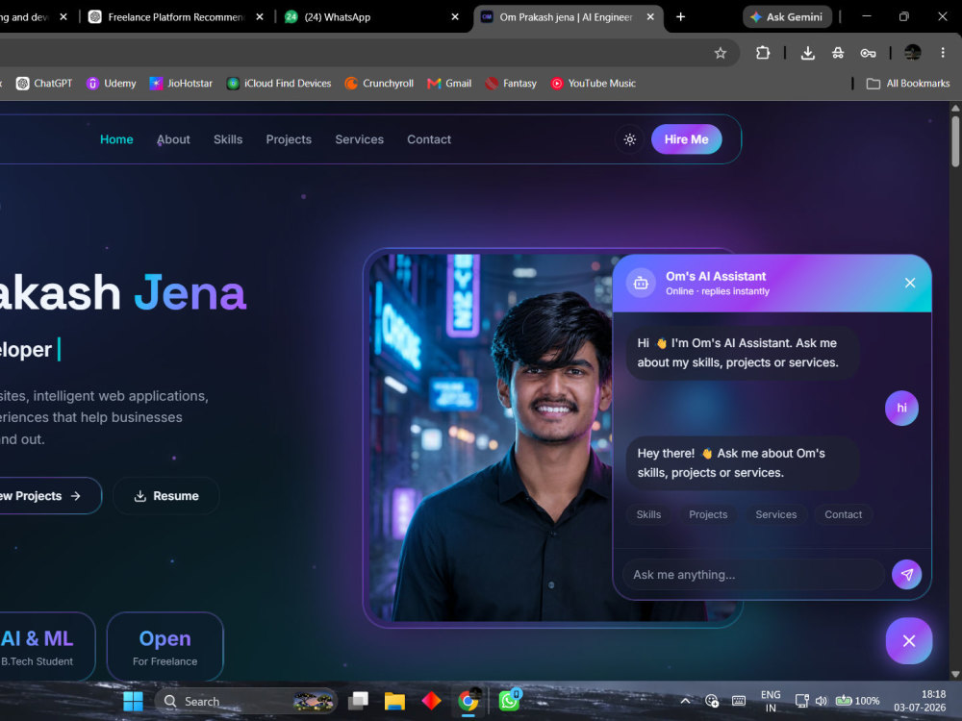The height and width of the screenshot is (721, 962).
Task: Navigate to Projects in navbar
Action: 289,139
